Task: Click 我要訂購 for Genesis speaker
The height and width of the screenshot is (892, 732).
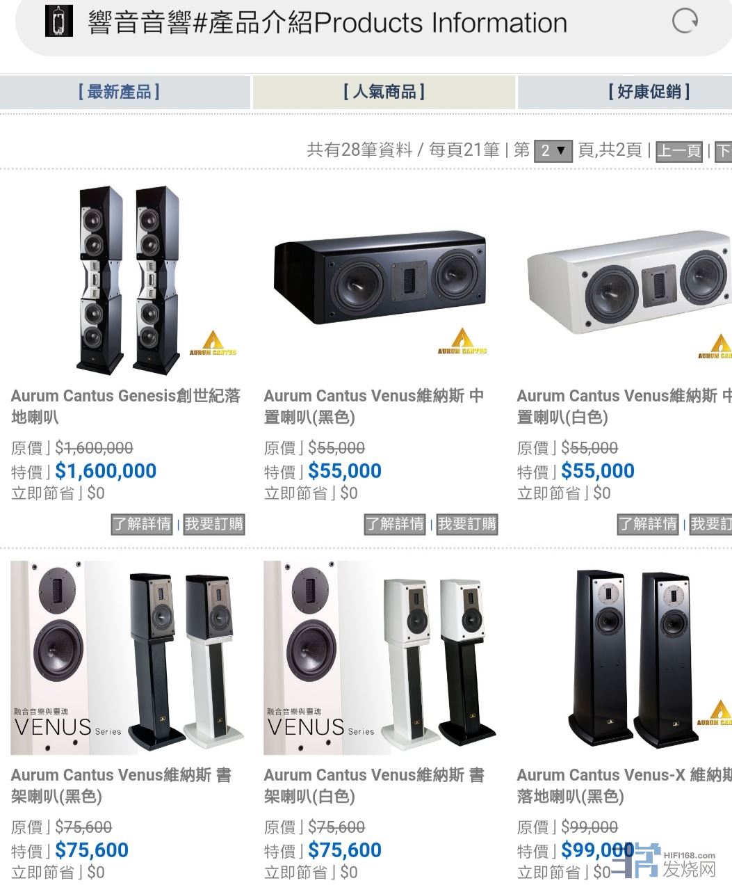Action: (214, 524)
